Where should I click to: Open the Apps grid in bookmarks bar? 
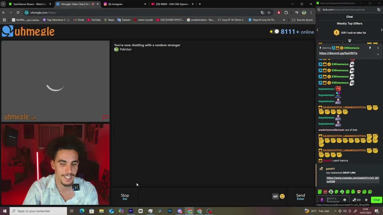click(4, 20)
